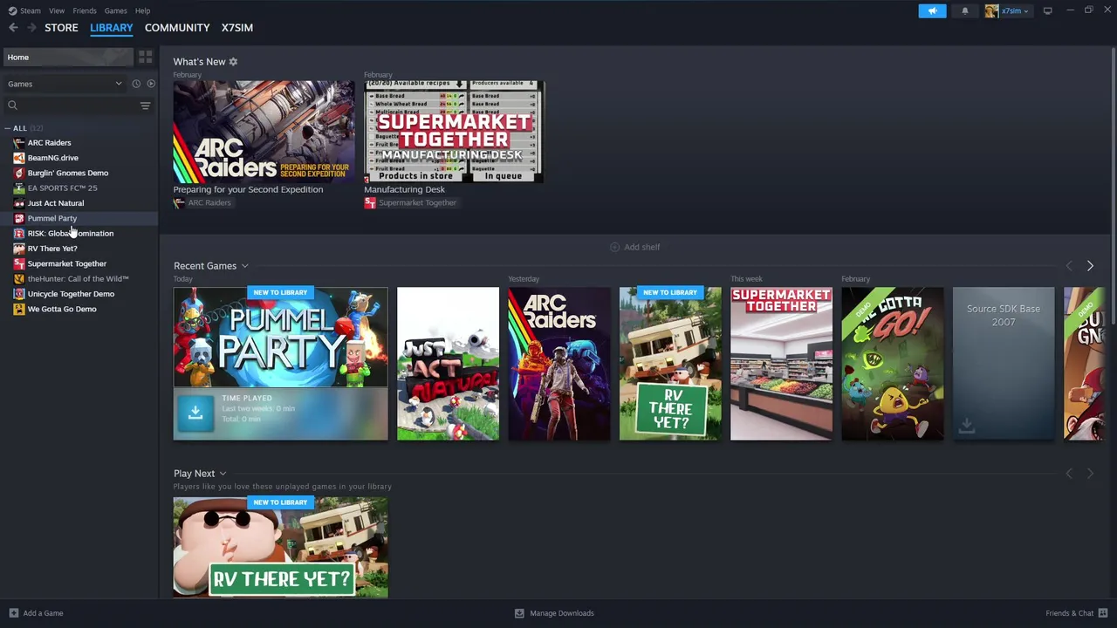
Task: Expand the x7sim account dropdown
Action: click(1007, 10)
